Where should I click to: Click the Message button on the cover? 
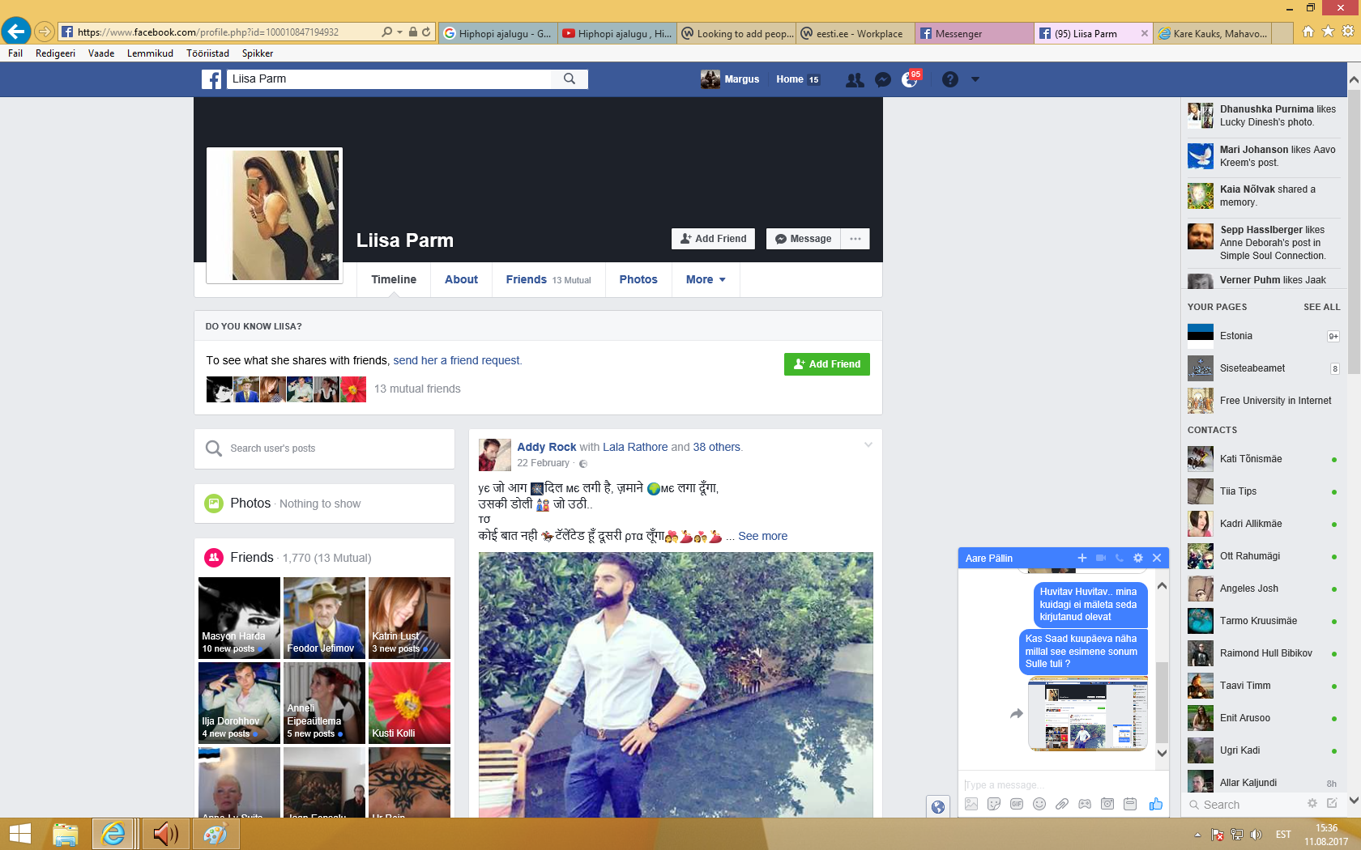pyautogui.click(x=804, y=239)
